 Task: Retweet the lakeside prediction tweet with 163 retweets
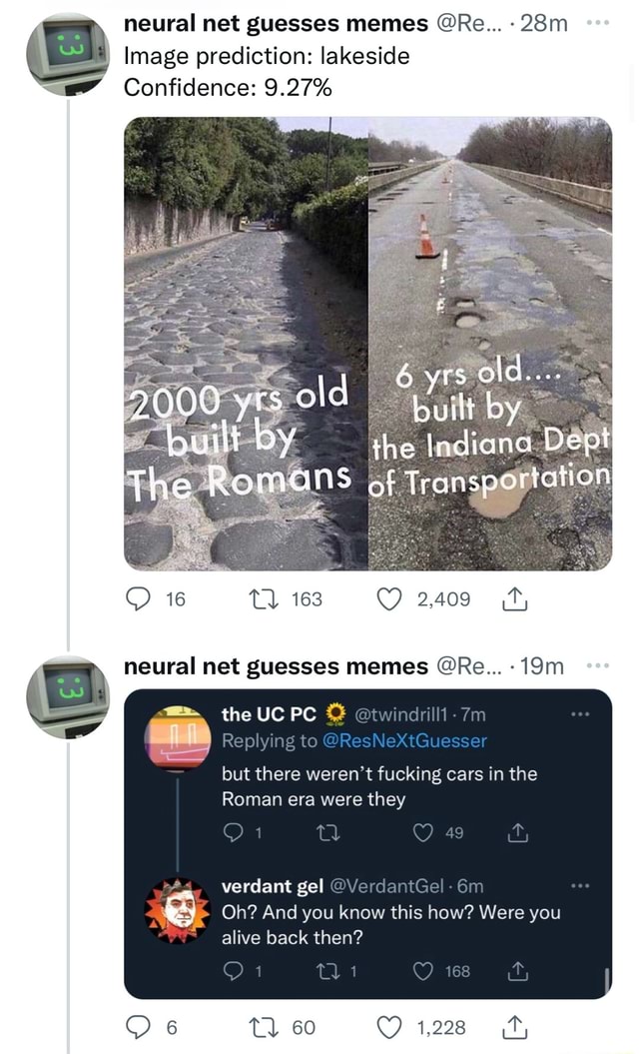tap(260, 598)
